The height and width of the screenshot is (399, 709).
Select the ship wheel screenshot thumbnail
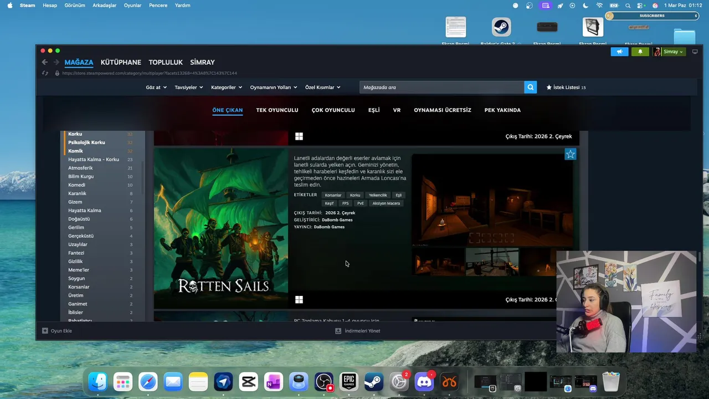(x=492, y=262)
